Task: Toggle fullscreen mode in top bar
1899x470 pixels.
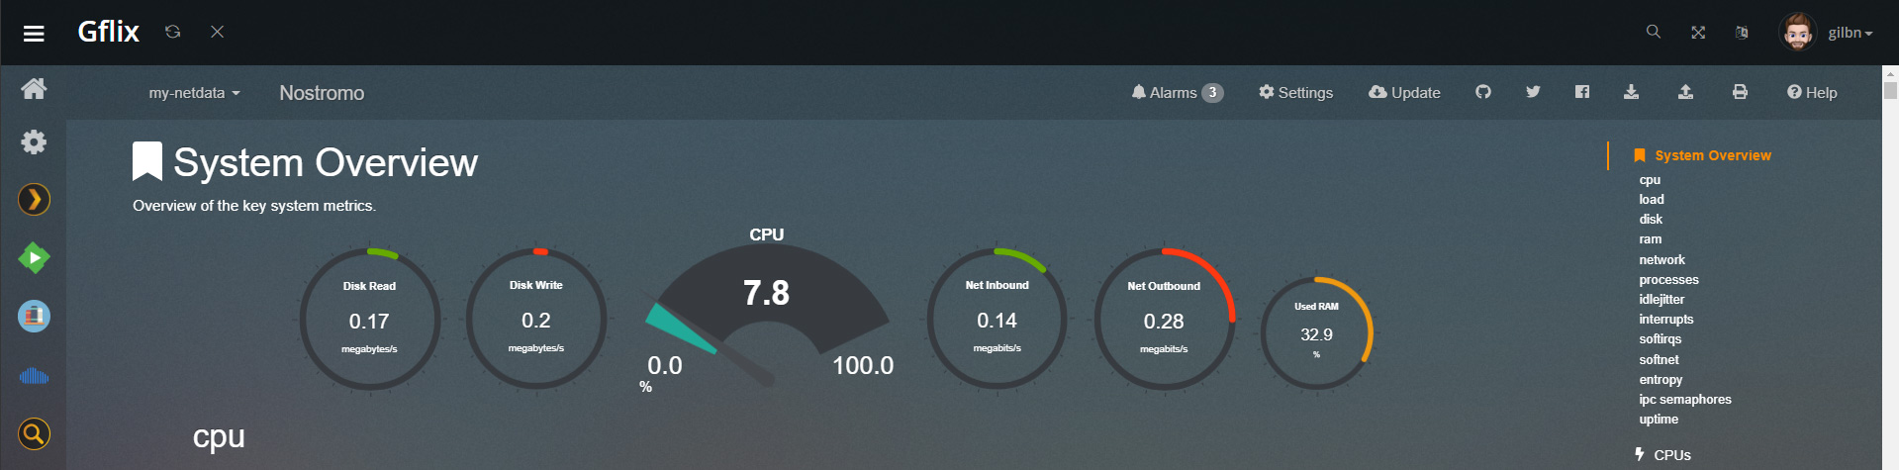Action: (x=1698, y=33)
